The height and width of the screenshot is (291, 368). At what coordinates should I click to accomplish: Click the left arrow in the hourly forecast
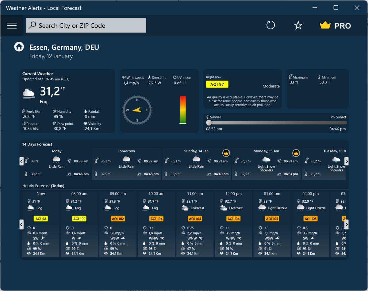pyautogui.click(x=21, y=224)
